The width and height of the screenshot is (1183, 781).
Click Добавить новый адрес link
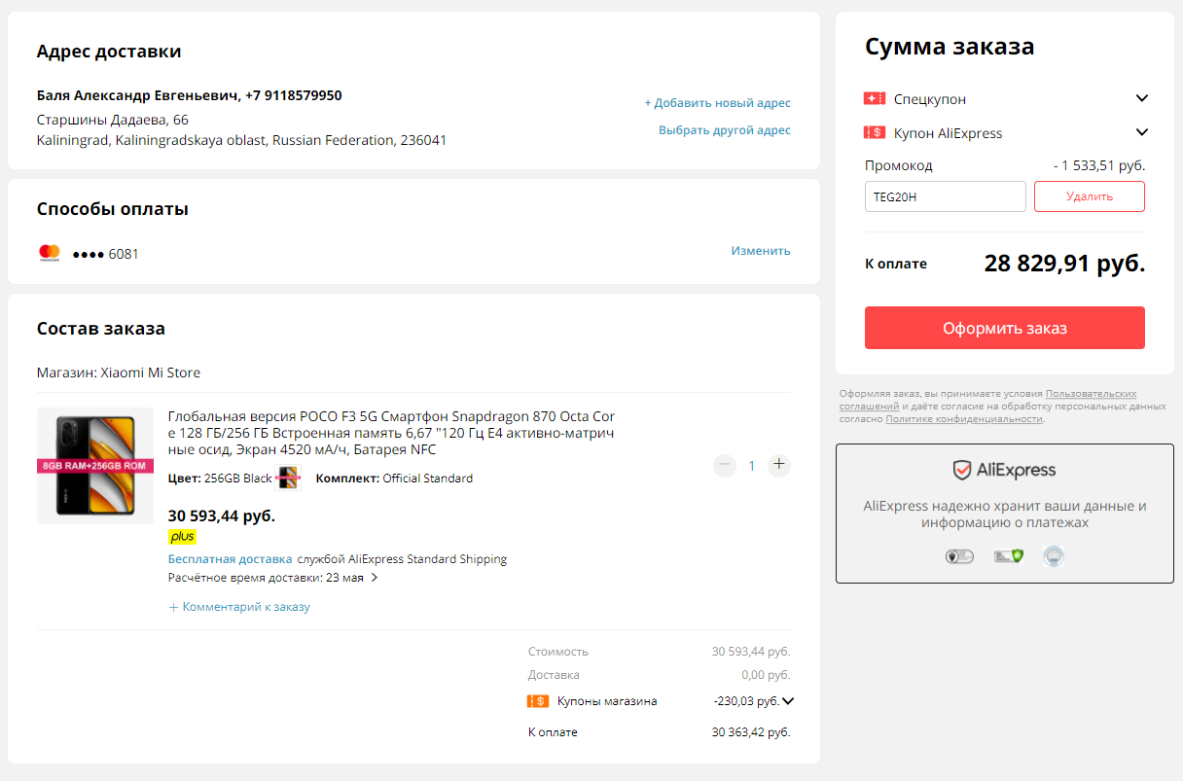pos(717,103)
